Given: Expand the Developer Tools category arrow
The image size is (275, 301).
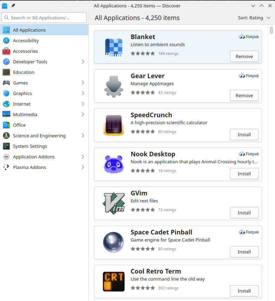Looking at the screenshot, I should tap(83, 62).
